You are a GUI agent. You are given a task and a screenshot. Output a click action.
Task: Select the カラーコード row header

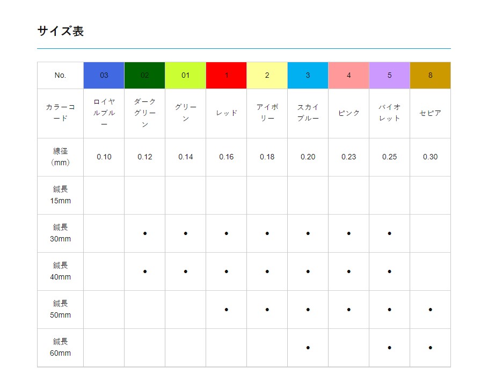60,113
